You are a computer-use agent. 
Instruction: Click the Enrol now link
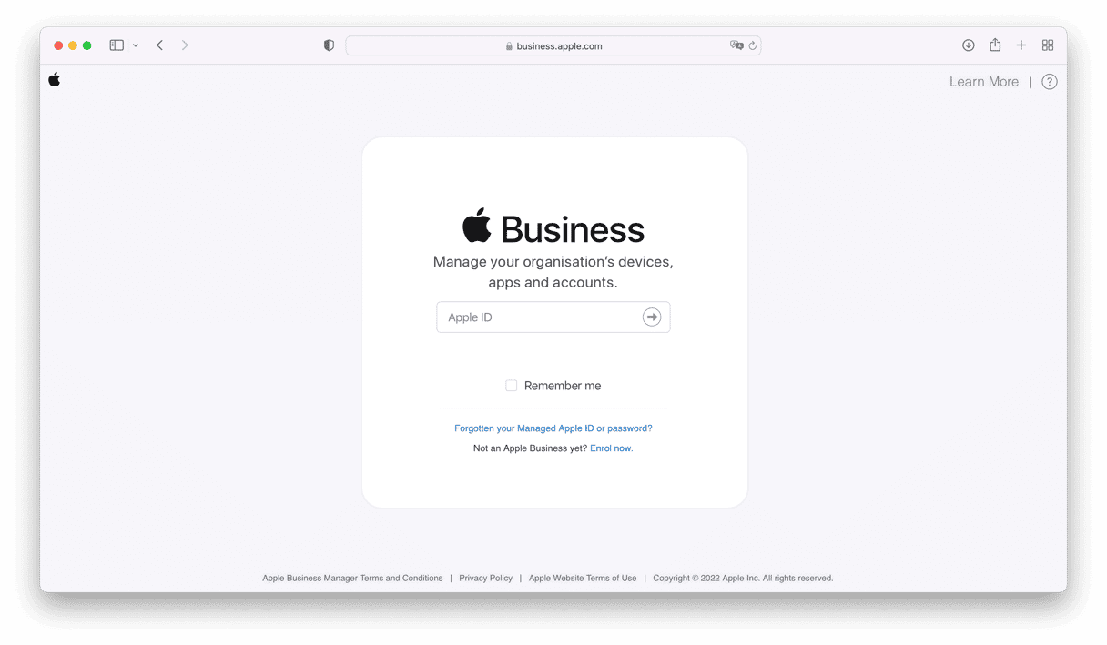(x=612, y=448)
